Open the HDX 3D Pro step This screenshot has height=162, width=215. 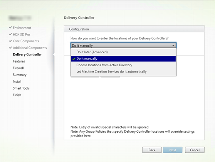pyautogui.click(x=22, y=34)
